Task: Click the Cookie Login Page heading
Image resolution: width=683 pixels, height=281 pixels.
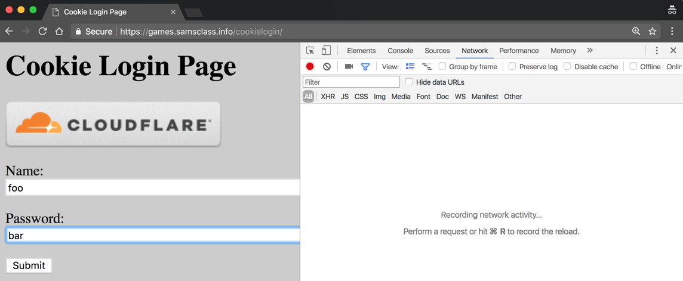Action: [121, 67]
